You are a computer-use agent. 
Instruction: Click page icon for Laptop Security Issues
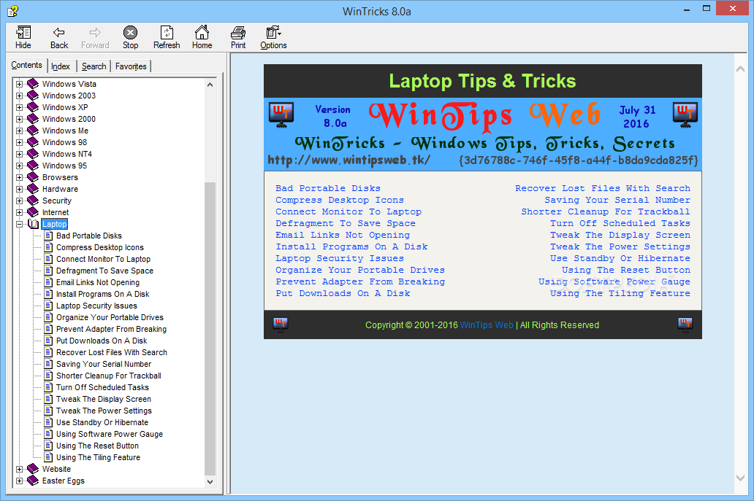point(48,306)
